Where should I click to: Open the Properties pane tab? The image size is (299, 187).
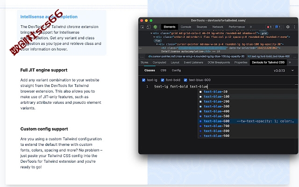point(241,62)
